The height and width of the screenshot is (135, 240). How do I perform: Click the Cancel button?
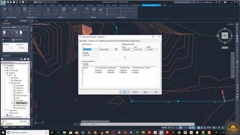click(x=135, y=92)
